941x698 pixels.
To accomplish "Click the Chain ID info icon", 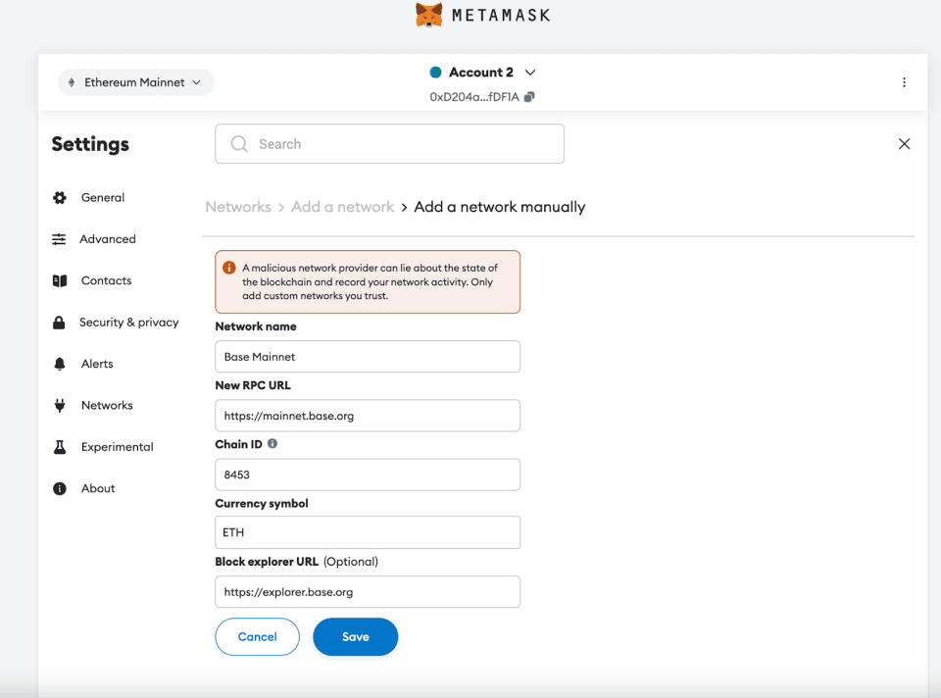I will [272, 444].
